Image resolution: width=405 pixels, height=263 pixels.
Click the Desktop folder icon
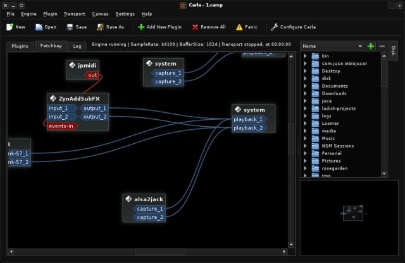point(315,71)
